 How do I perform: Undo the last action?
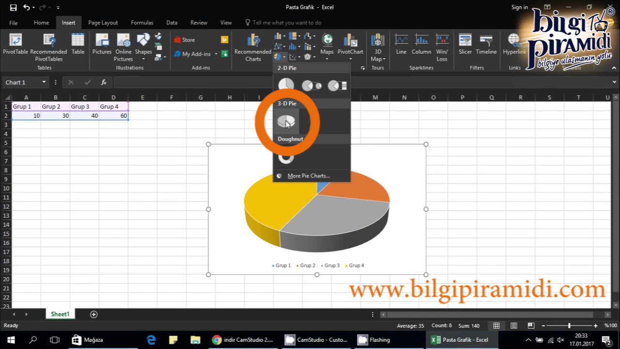27,7
